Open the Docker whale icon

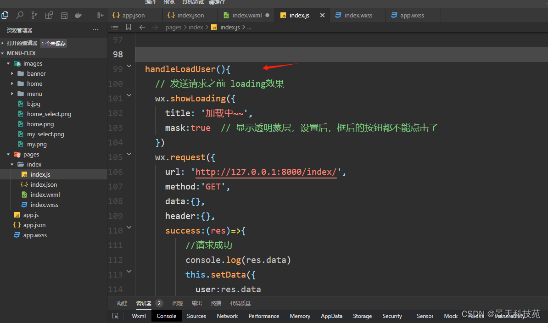(x=78, y=15)
